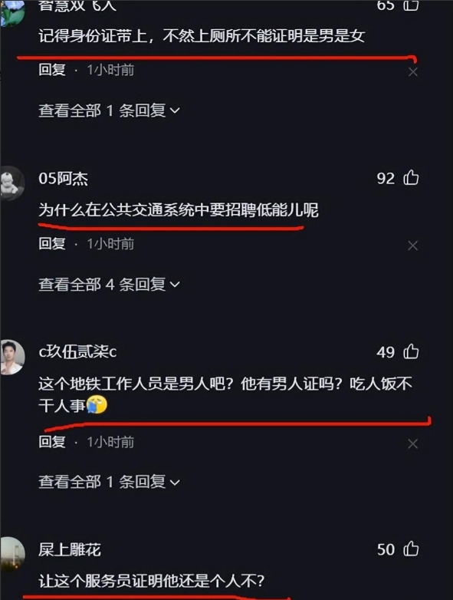Screen dimensions: 453x600
Task: Open username 屎上雕花's profile
Action: pyautogui.click(x=70, y=549)
